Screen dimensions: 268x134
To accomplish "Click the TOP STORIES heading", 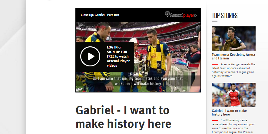I will pyautogui.click(x=225, y=15).
